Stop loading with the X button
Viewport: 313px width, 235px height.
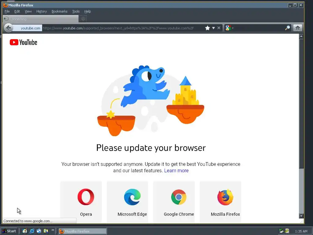pyautogui.click(x=219, y=28)
